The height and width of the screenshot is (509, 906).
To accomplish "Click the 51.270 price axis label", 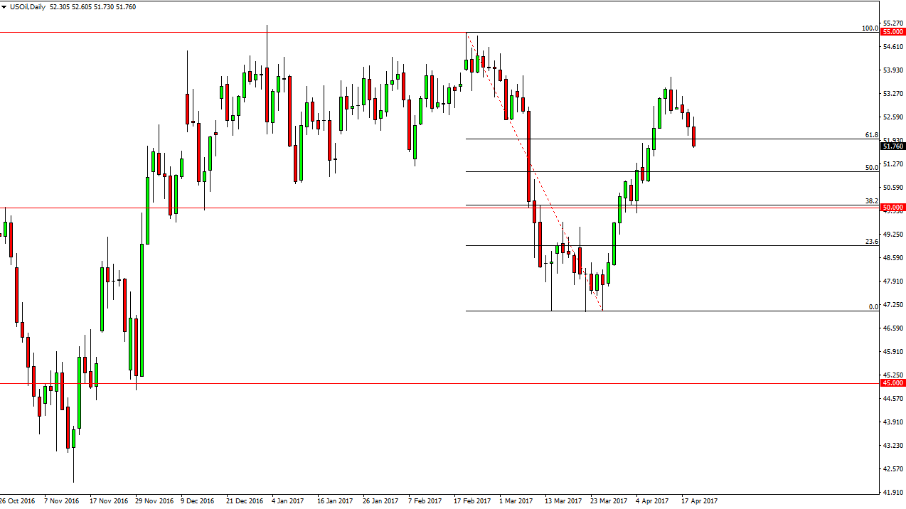I will [893, 164].
